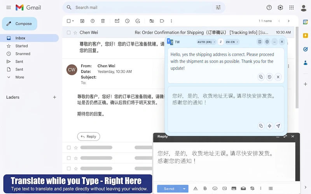This screenshot has width=311, height=194.
Task: Open Gmail support help icon
Action: pyautogui.click(x=269, y=7)
